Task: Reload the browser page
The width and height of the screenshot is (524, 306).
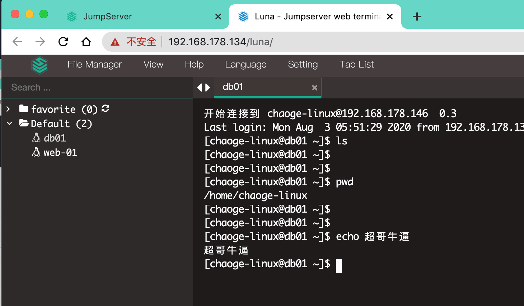Action: point(64,42)
